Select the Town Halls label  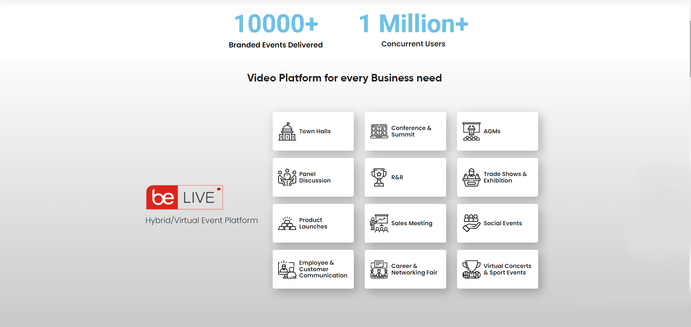[x=315, y=131]
